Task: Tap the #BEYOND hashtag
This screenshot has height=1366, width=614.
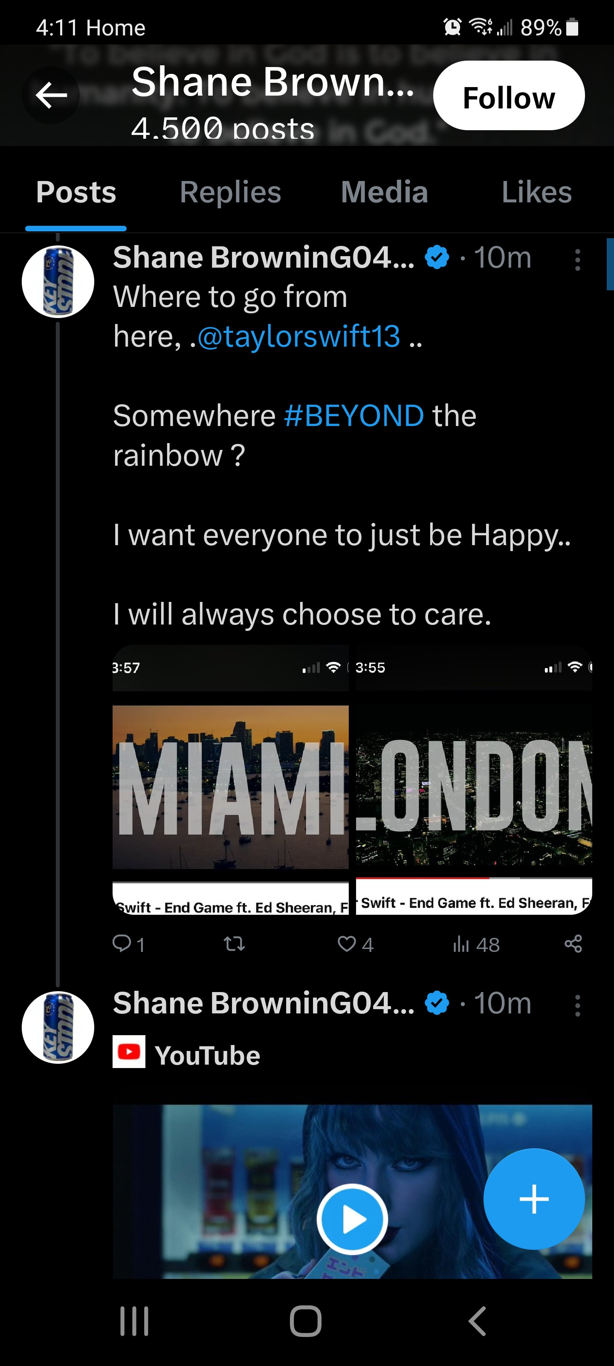Action: [354, 416]
